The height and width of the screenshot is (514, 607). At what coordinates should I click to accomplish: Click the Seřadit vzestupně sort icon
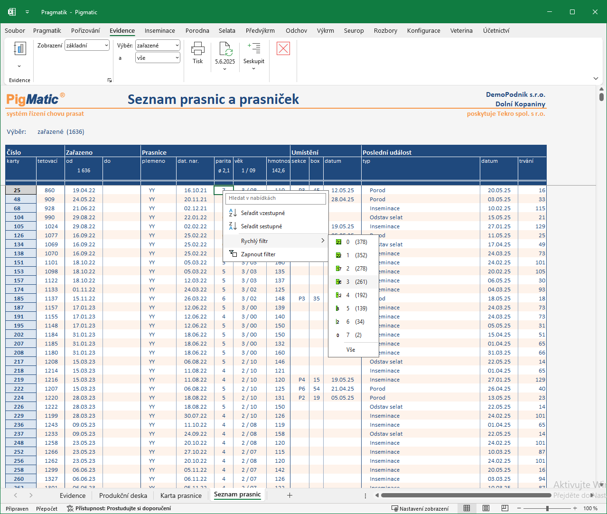[233, 213]
